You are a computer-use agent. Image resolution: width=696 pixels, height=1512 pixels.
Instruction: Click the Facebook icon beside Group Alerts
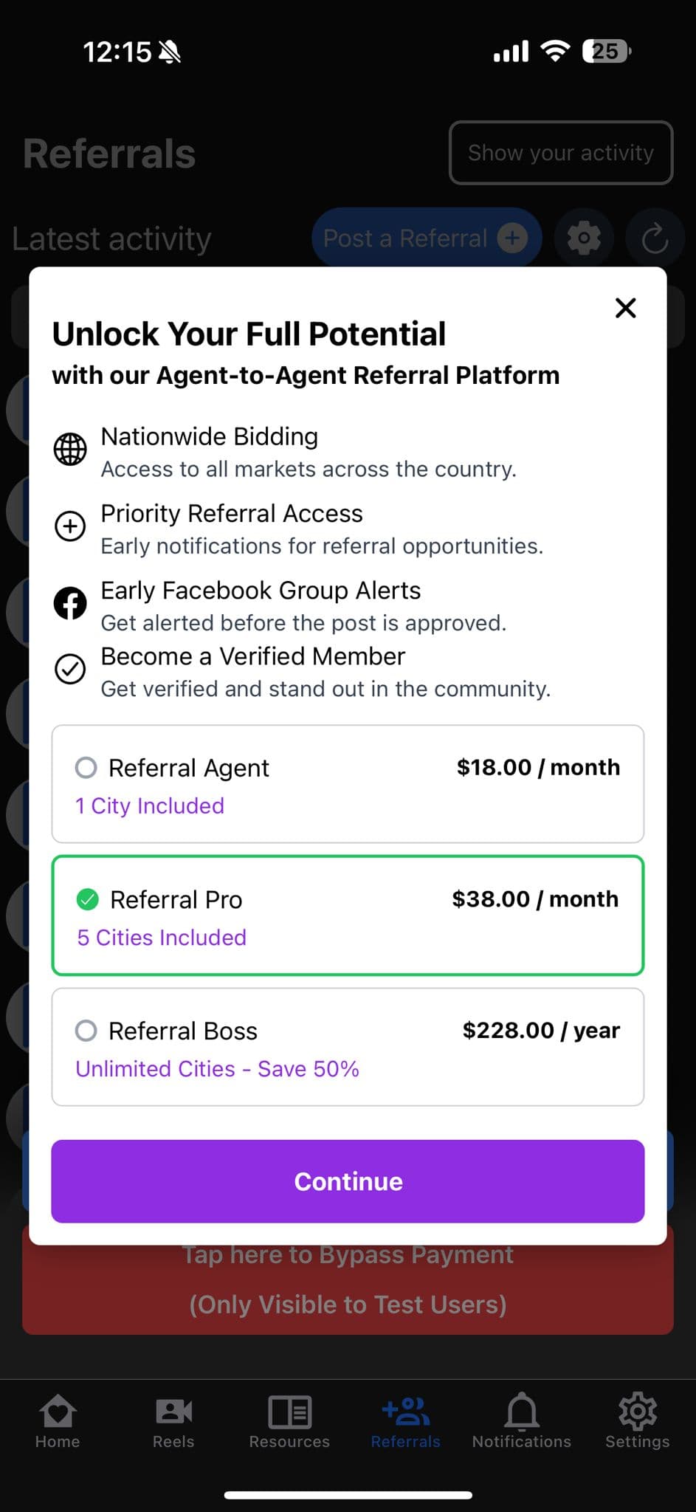coord(70,603)
